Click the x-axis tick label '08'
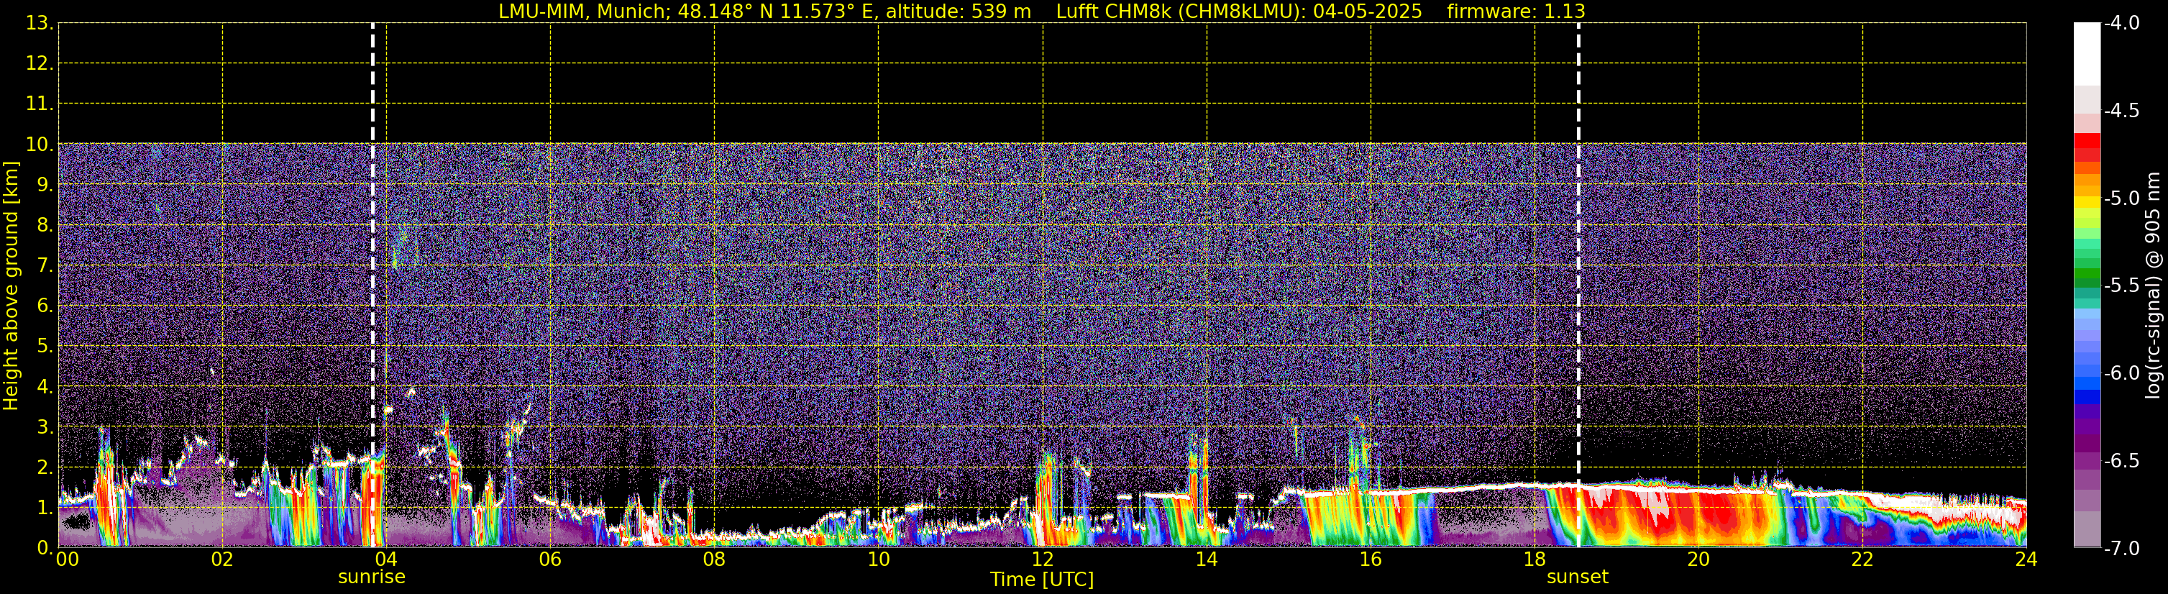The image size is (2168, 594). pos(715,559)
